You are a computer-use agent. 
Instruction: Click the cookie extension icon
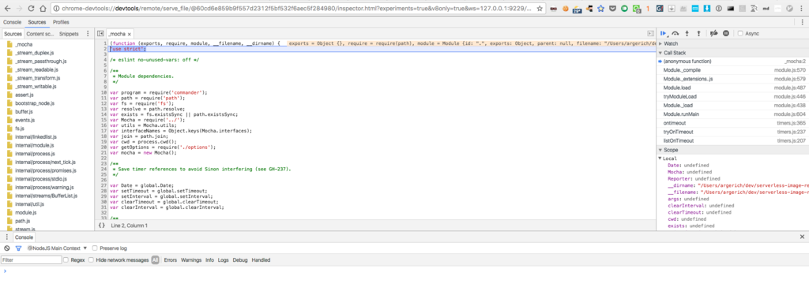point(566,9)
